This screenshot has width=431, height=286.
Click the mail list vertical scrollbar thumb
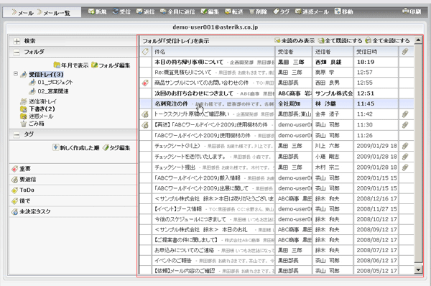click(x=418, y=154)
